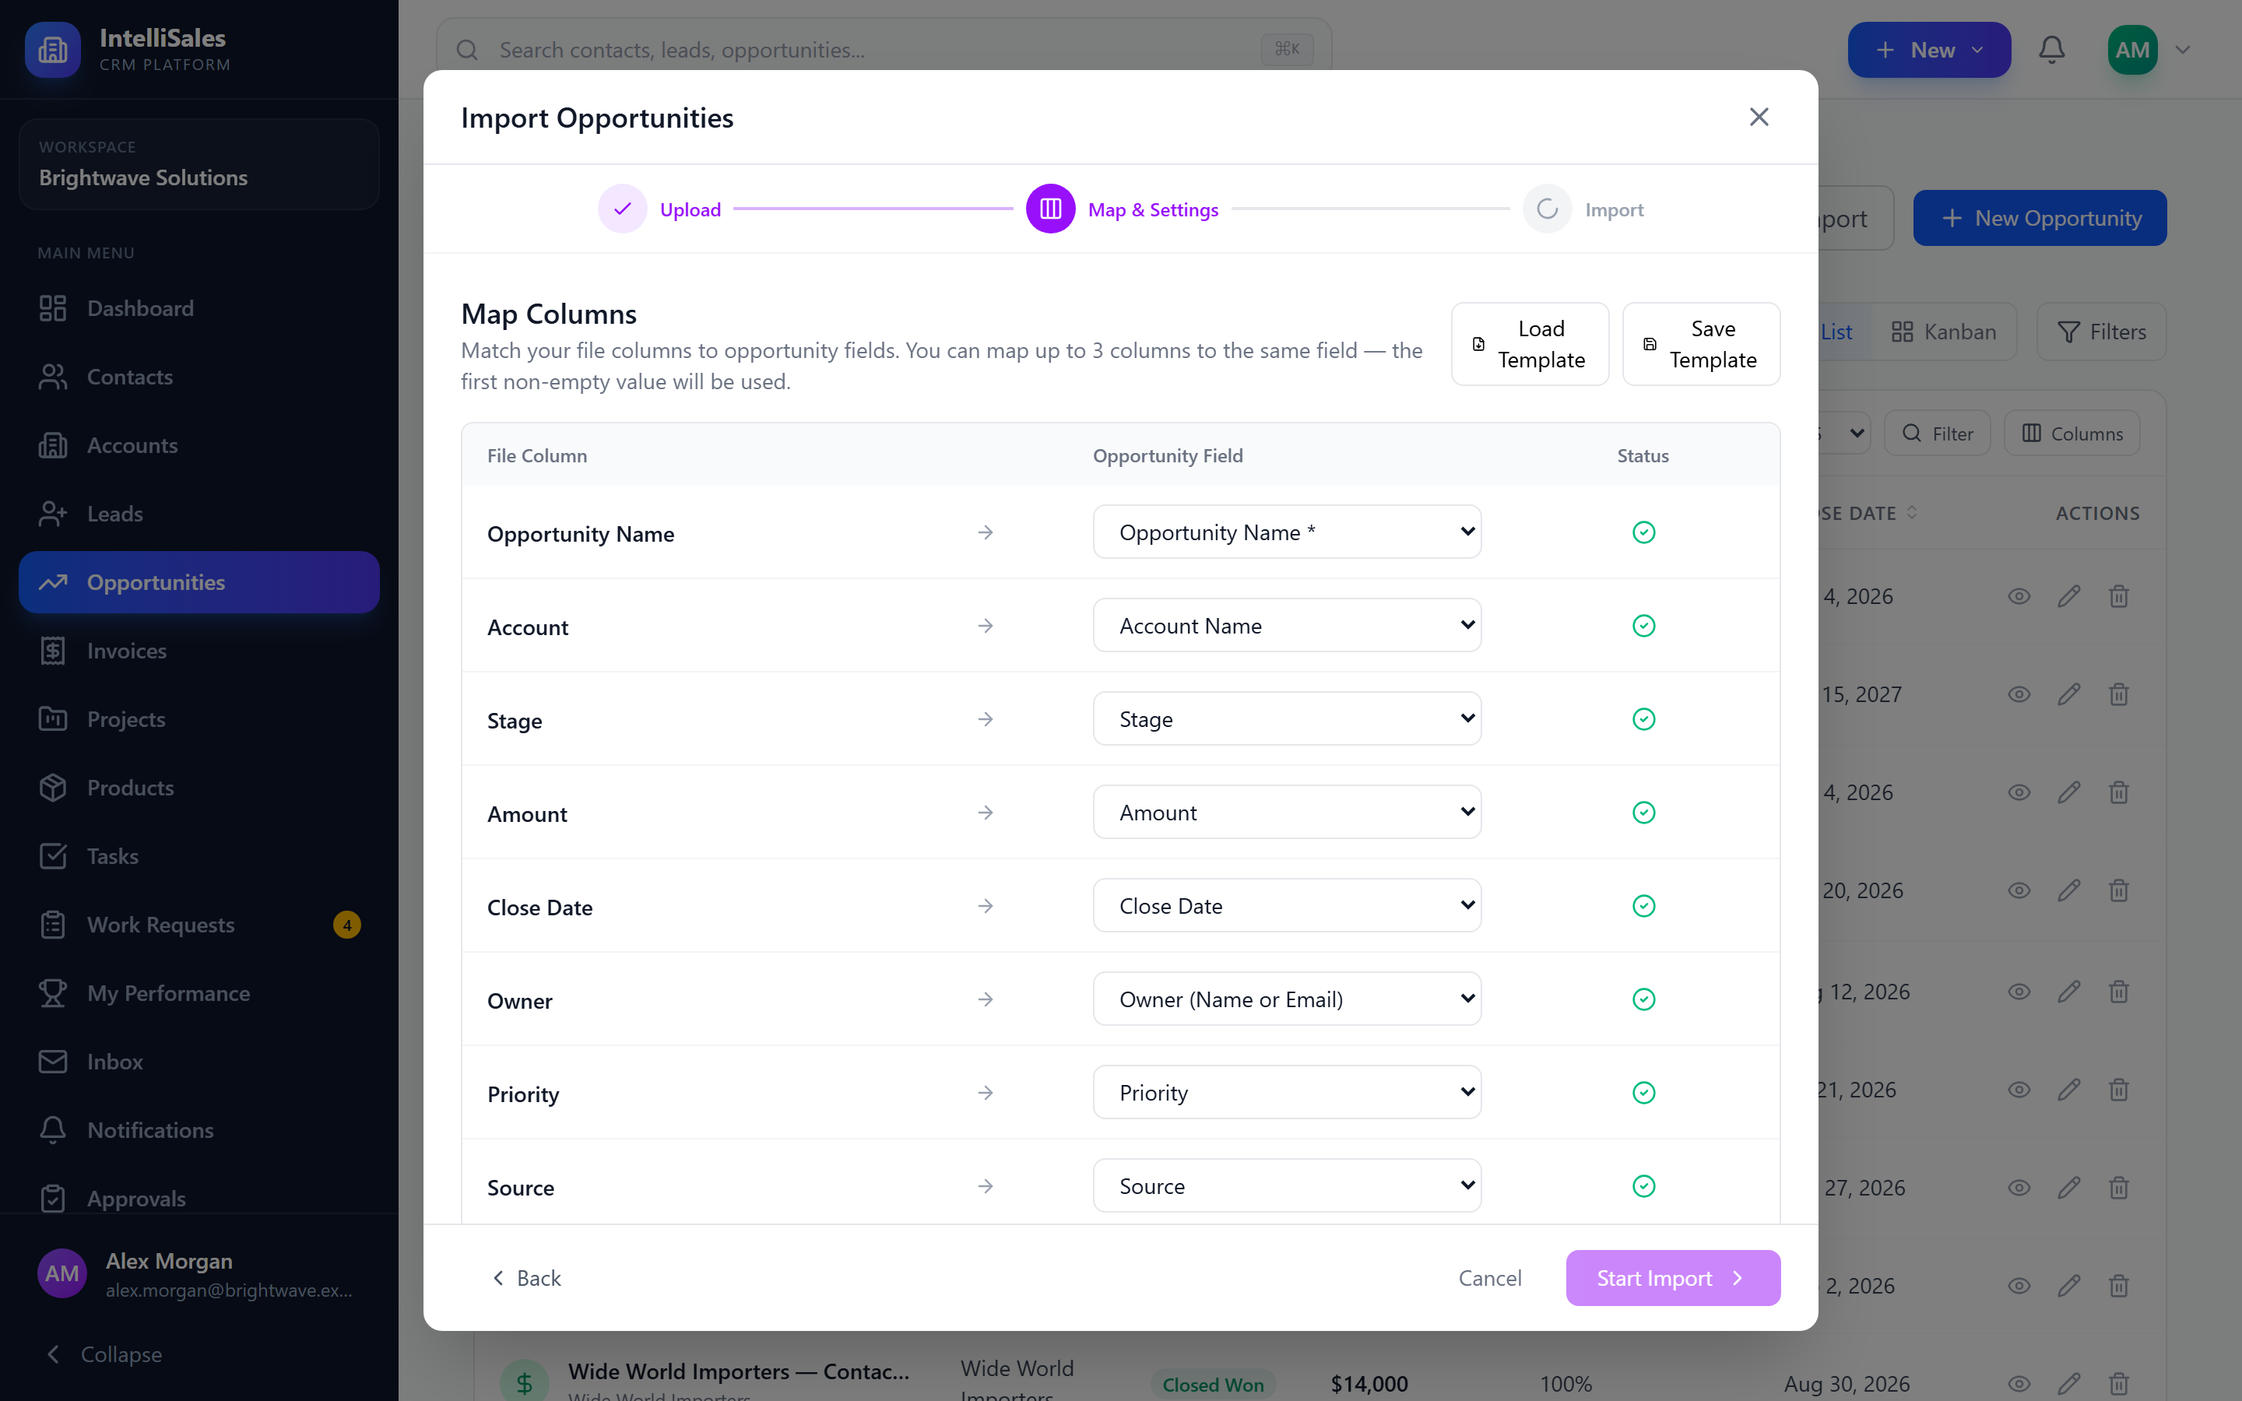Image resolution: width=2242 pixels, height=1401 pixels.
Task: Open the Close Date field dropdown
Action: pyautogui.click(x=1287, y=905)
